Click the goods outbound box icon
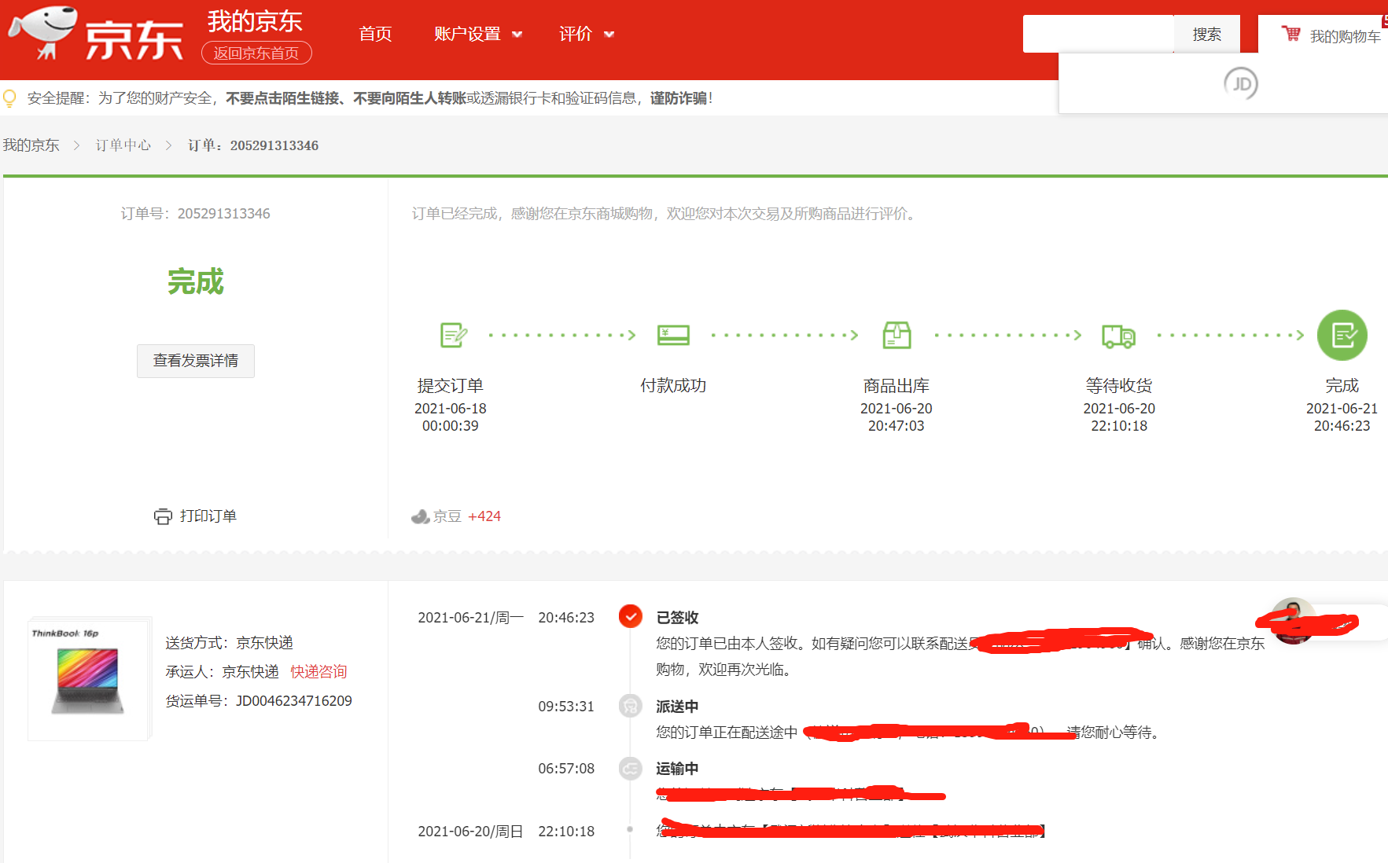Image resolution: width=1388 pixels, height=863 pixels. (896, 335)
